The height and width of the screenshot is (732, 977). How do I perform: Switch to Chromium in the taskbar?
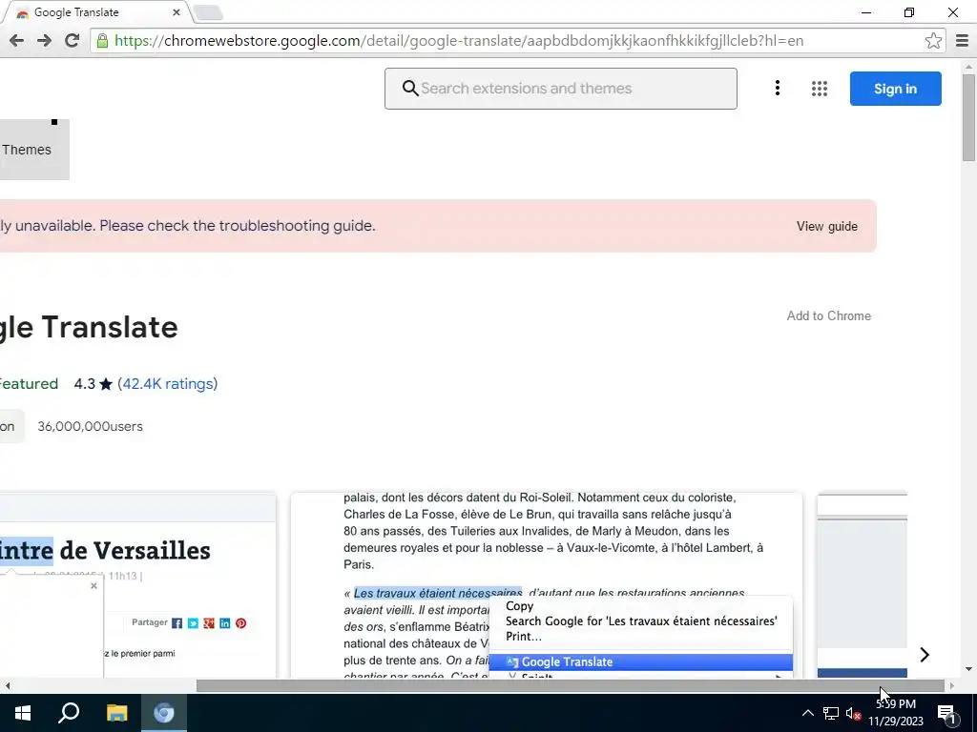pos(164,713)
